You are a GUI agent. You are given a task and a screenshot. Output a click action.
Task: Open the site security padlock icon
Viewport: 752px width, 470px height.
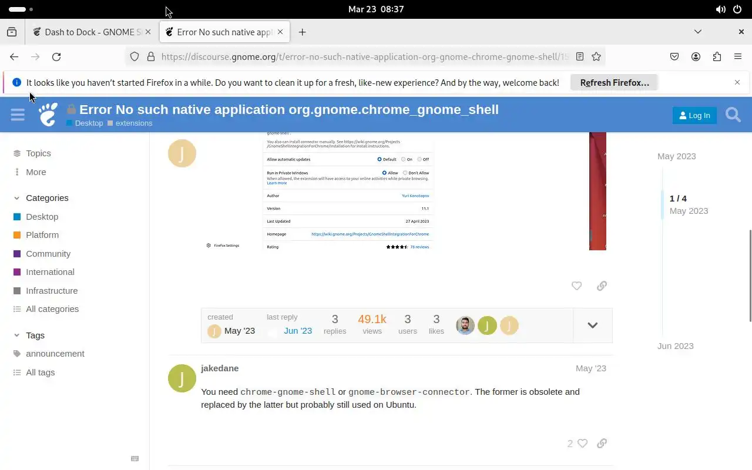point(150,56)
